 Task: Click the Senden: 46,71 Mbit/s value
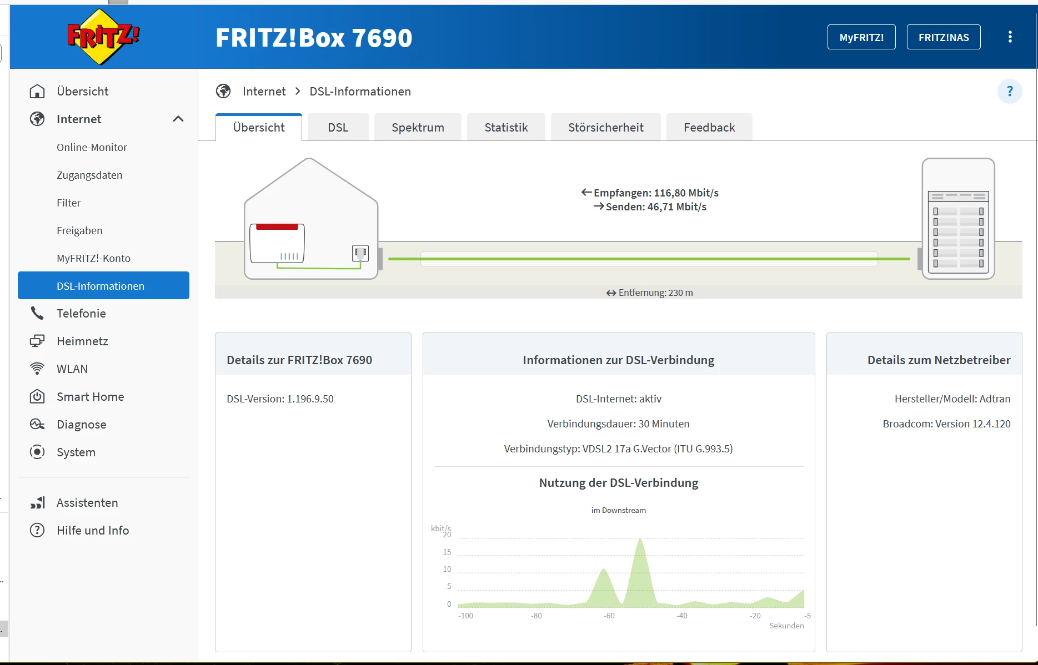point(656,206)
